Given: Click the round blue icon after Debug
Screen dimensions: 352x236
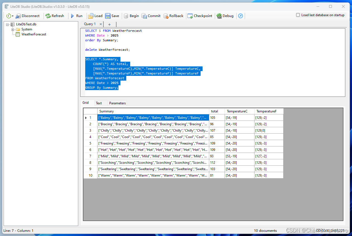Looking at the screenshot, I should click(241, 16).
